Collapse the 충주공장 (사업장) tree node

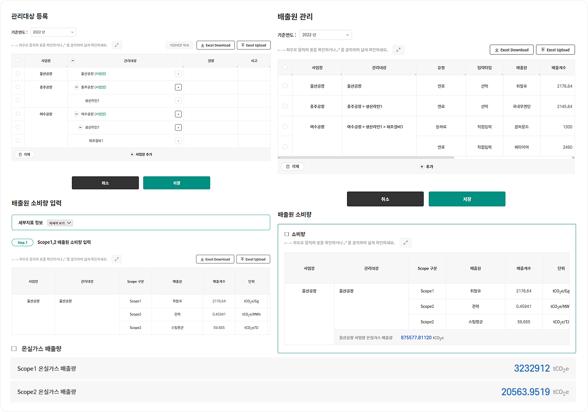pos(76,87)
